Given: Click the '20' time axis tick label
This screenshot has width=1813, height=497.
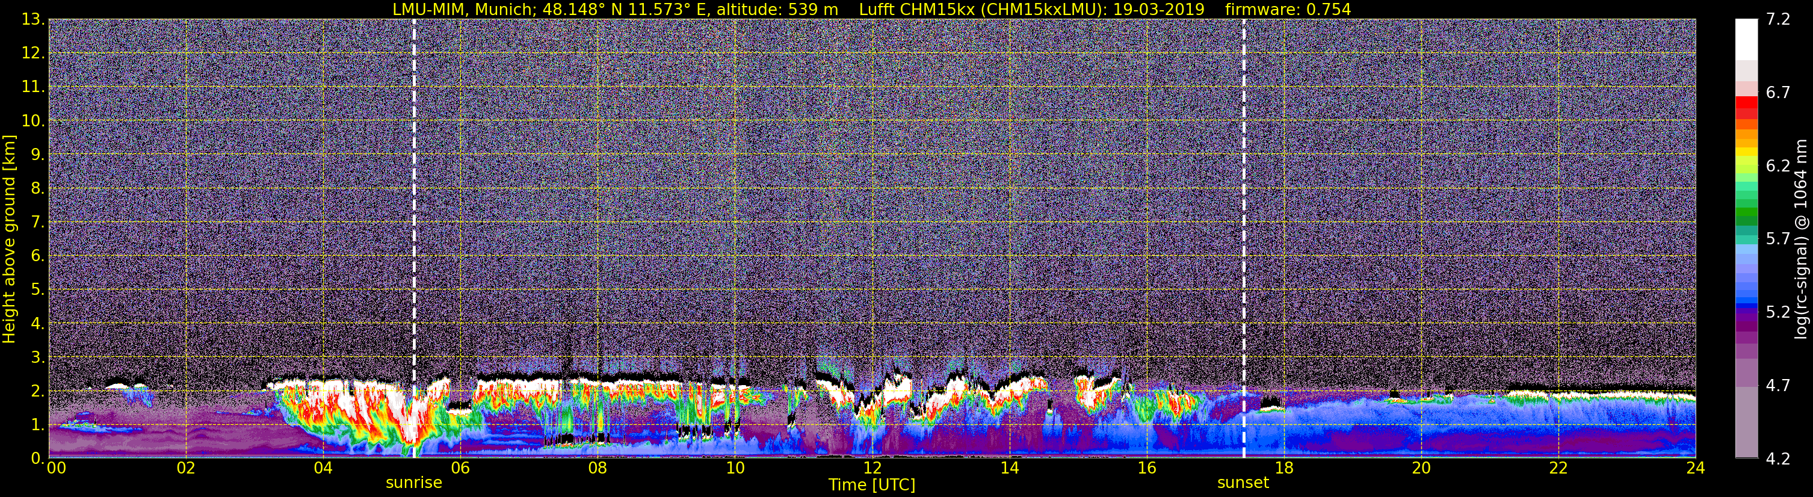Looking at the screenshot, I should click(1421, 468).
